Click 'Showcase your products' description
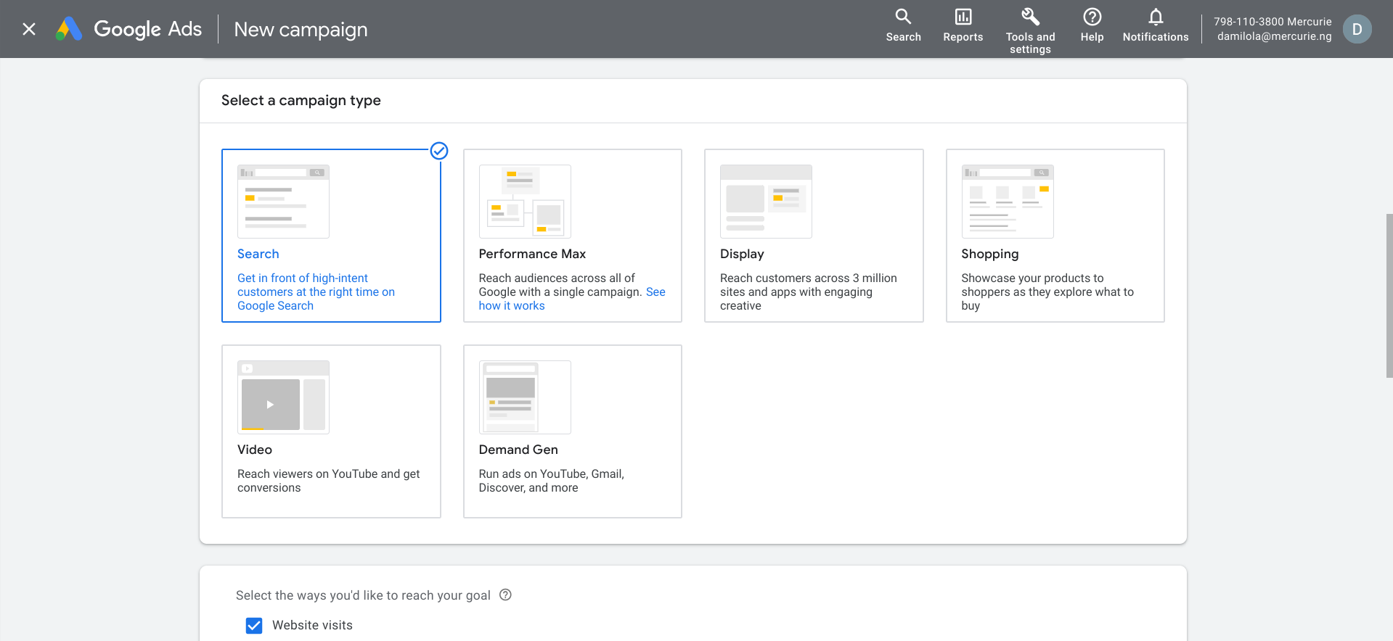 [x=1047, y=291]
